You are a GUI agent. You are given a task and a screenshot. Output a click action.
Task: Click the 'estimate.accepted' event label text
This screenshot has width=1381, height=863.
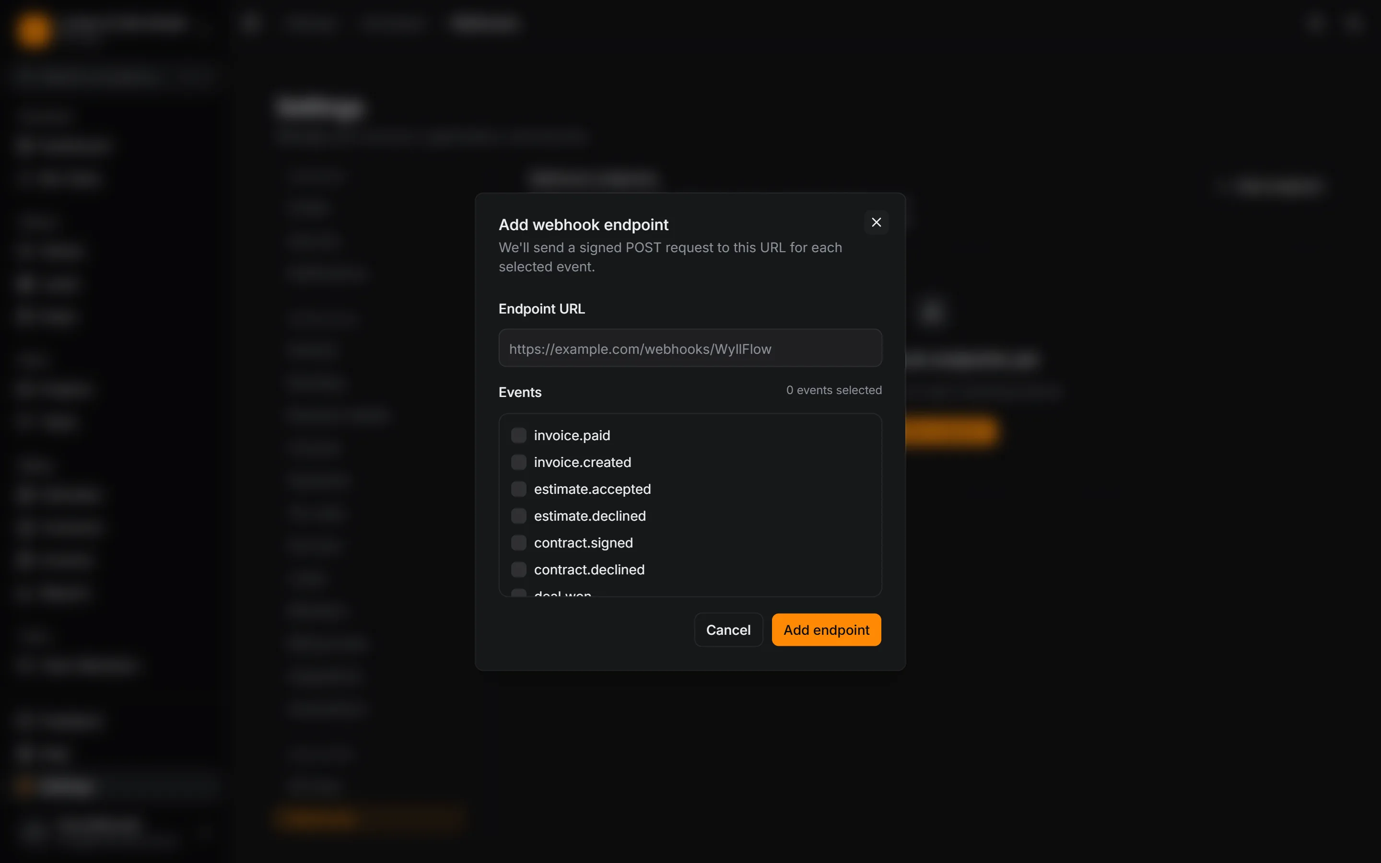[592, 489]
